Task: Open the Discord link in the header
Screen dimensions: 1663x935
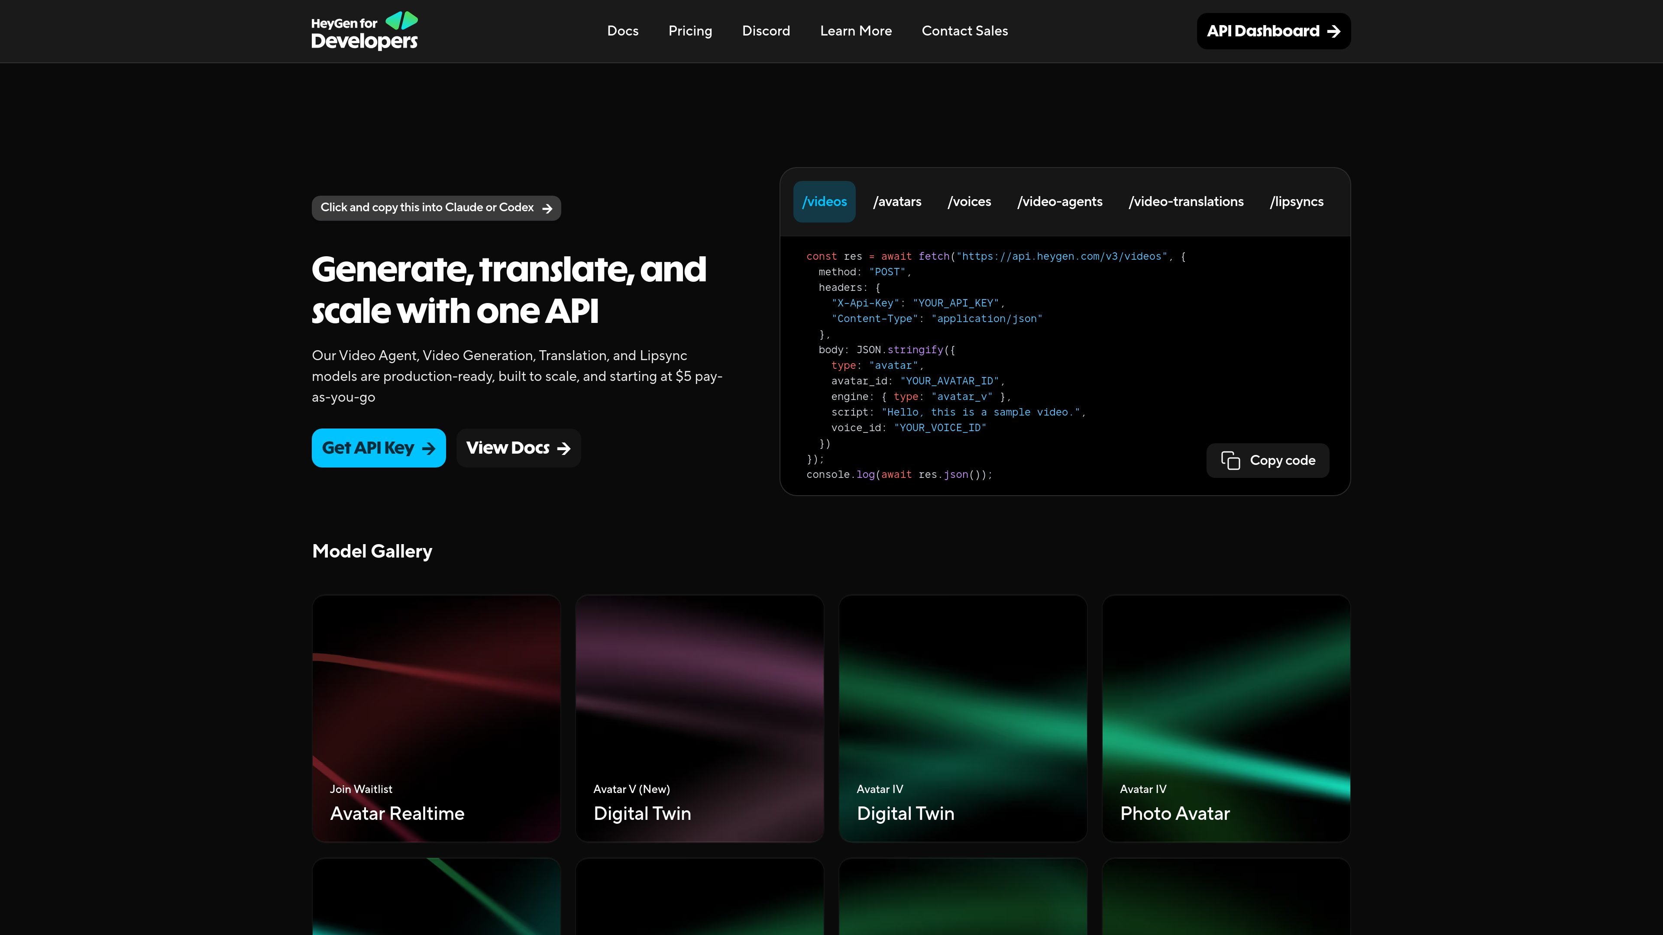Action: [x=766, y=31]
